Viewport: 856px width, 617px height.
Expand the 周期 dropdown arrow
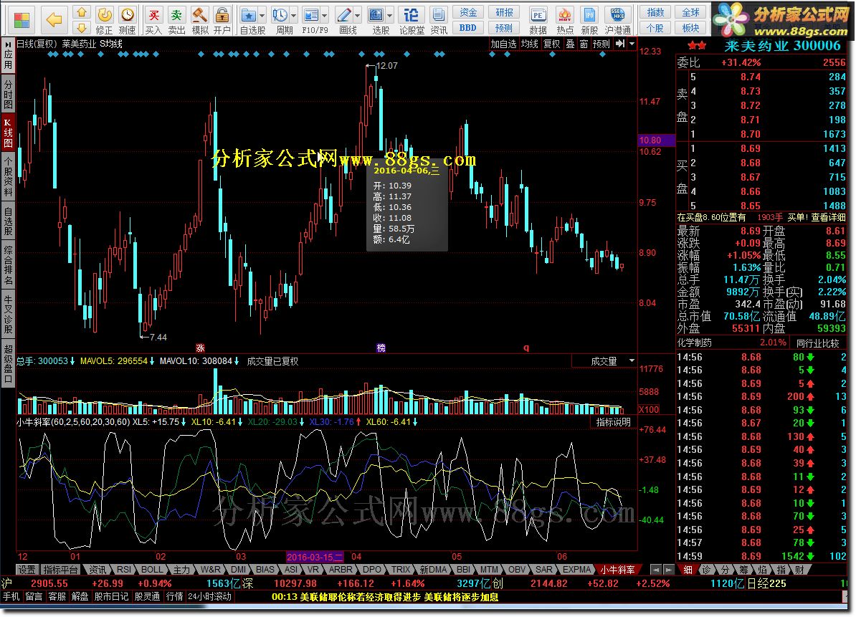pyautogui.click(x=294, y=15)
